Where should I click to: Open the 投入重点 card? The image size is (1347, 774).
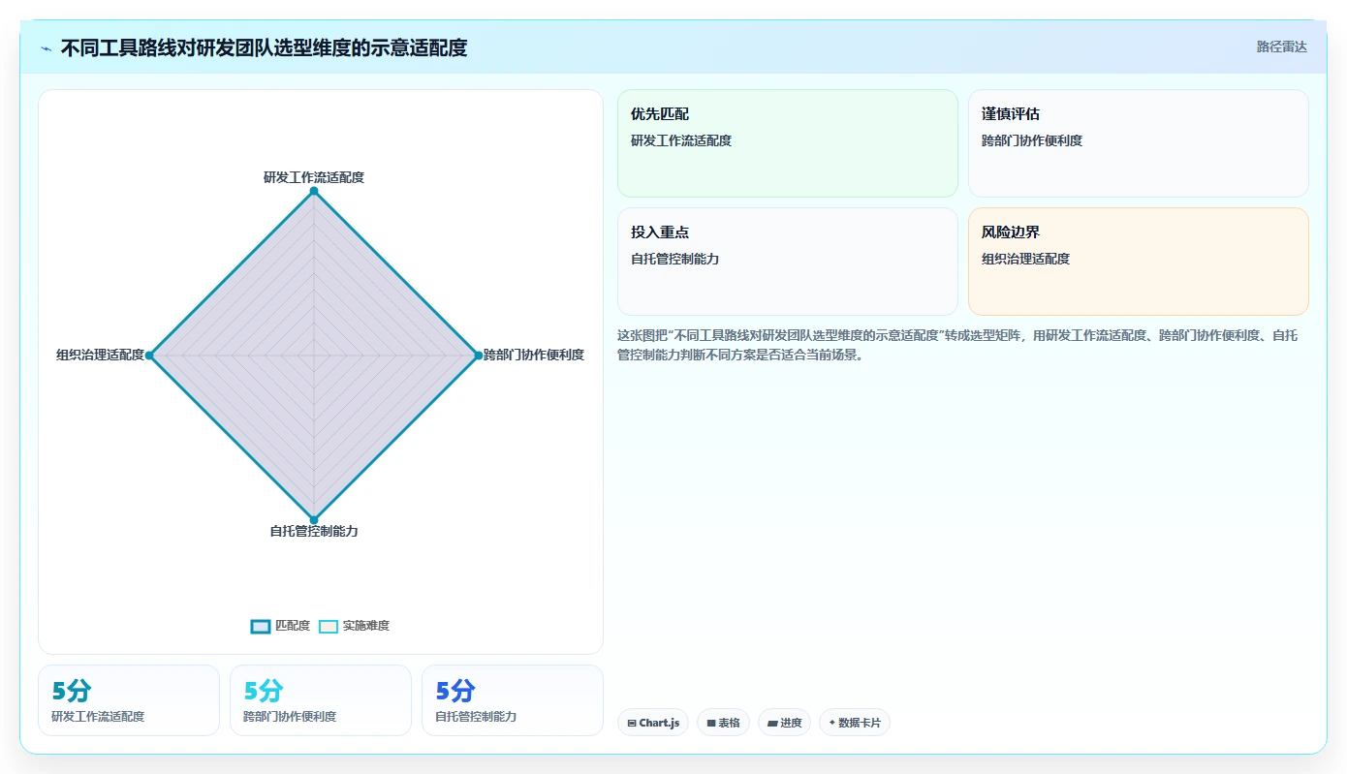tap(788, 262)
